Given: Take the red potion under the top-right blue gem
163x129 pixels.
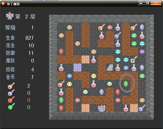Looking at the screenshot, I should 142,35.
